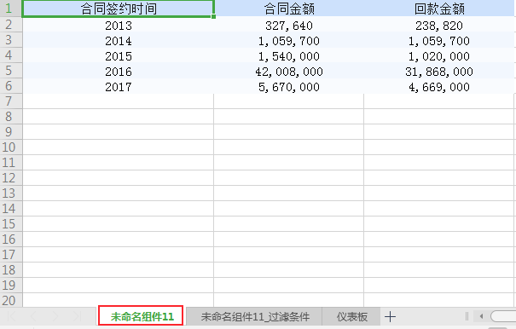Image resolution: width=516 pixels, height=329 pixels.
Task: Click cell containing year 2016
Action: tap(119, 72)
